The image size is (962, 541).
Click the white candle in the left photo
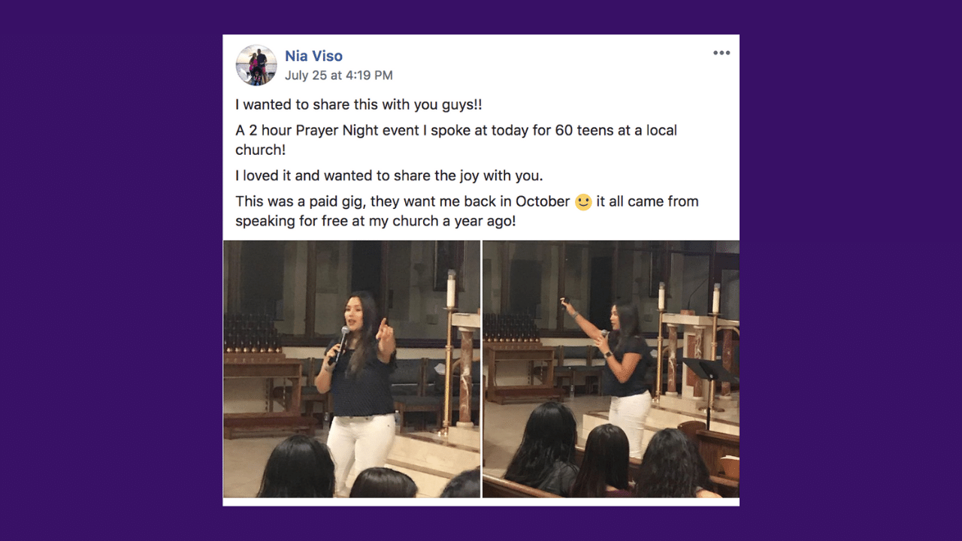tap(451, 289)
